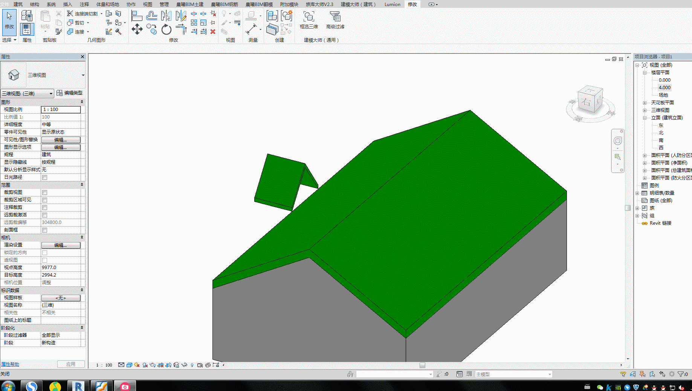Open the 高级过滤 filter tool

coord(335,20)
